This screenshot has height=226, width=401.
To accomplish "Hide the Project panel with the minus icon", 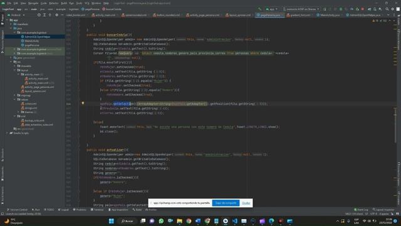I will [x=62, y=15].
